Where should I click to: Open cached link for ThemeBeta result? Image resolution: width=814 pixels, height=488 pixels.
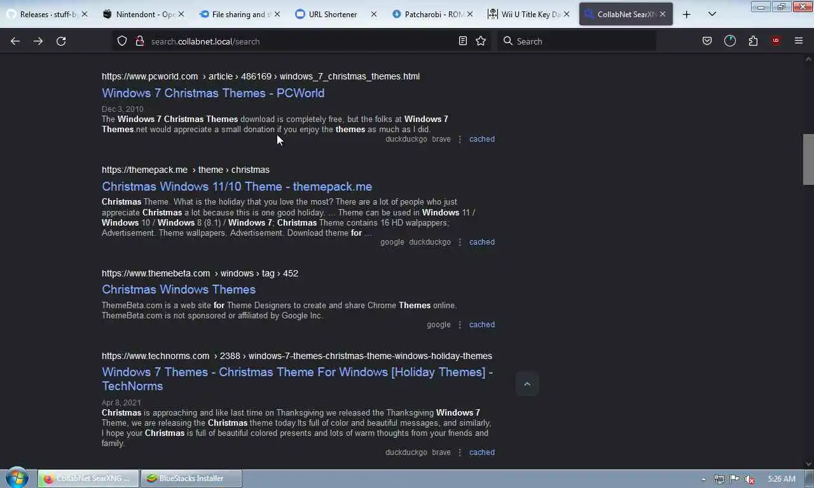click(x=481, y=325)
